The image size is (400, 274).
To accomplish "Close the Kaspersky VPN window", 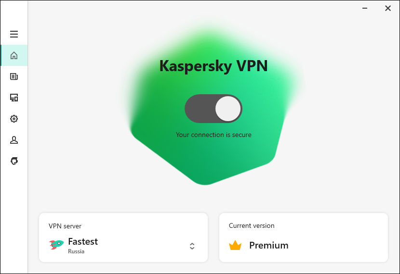I will [388, 8].
